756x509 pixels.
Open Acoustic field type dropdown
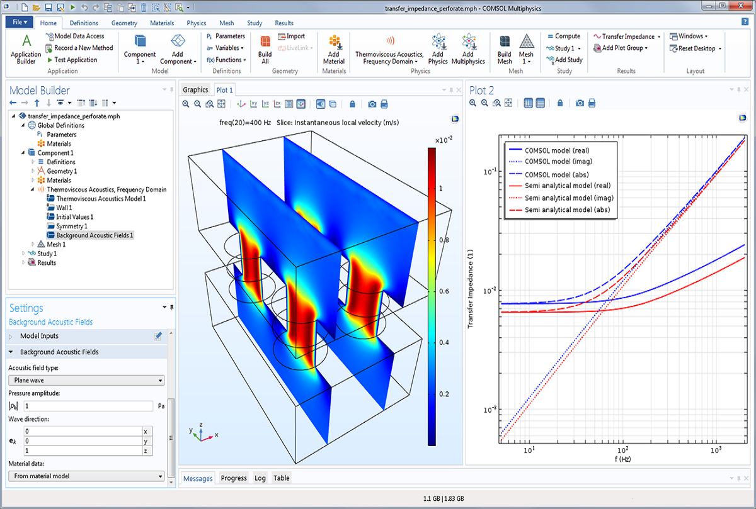pos(86,380)
